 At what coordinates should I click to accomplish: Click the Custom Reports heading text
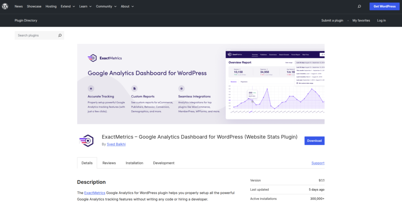(143, 97)
